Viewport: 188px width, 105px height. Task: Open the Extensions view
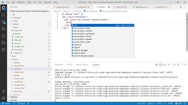(x=4, y=36)
